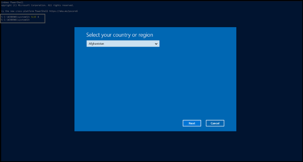The image size is (303, 162).
Task: Click the yellow SLUI command text
Action: click(34, 17)
